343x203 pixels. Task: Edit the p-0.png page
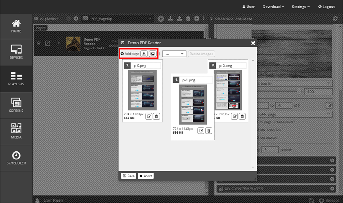[x=149, y=116]
